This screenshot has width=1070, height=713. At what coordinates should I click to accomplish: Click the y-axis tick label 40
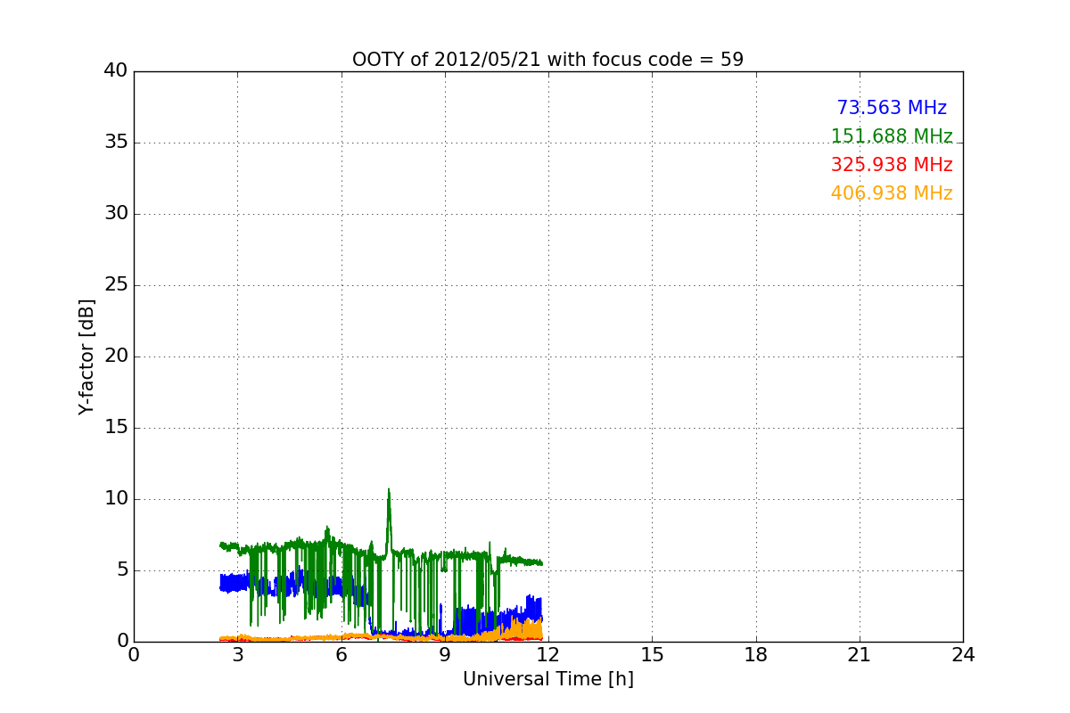pyautogui.click(x=116, y=71)
